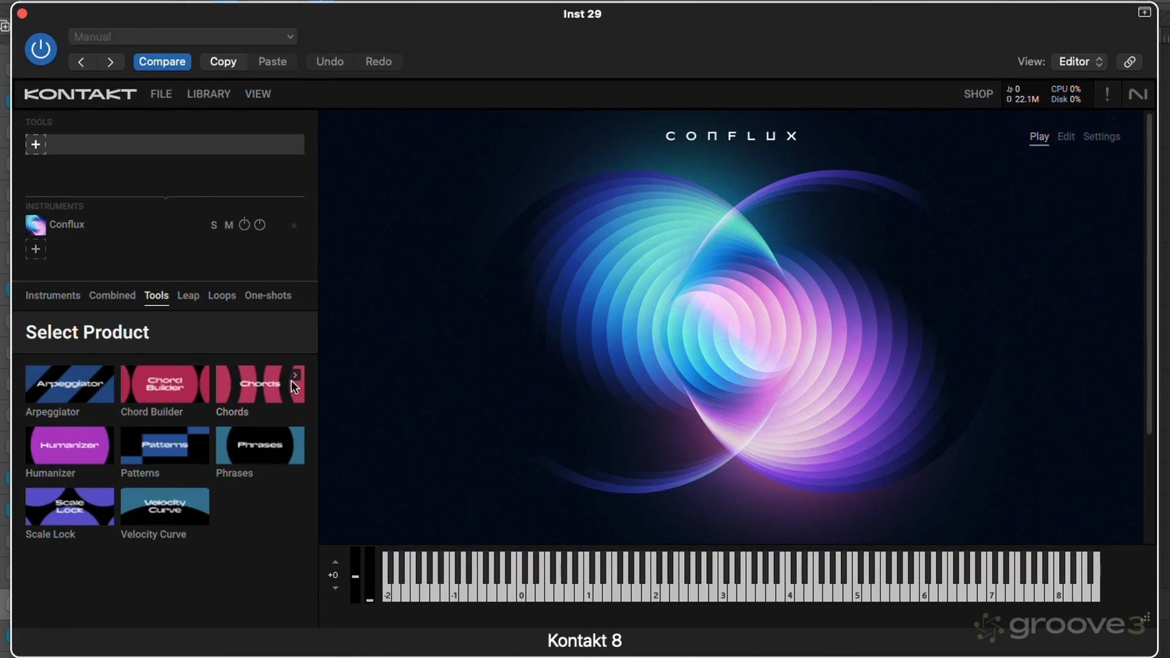Open the View Editor dropdown

click(1080, 62)
